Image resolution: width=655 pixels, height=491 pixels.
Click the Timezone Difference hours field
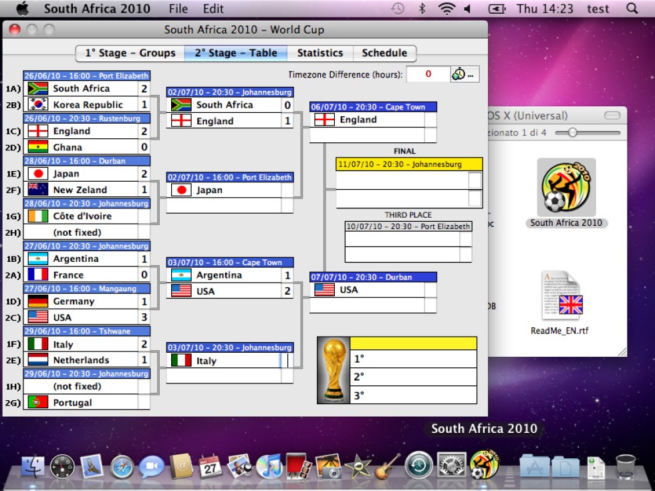coord(428,74)
